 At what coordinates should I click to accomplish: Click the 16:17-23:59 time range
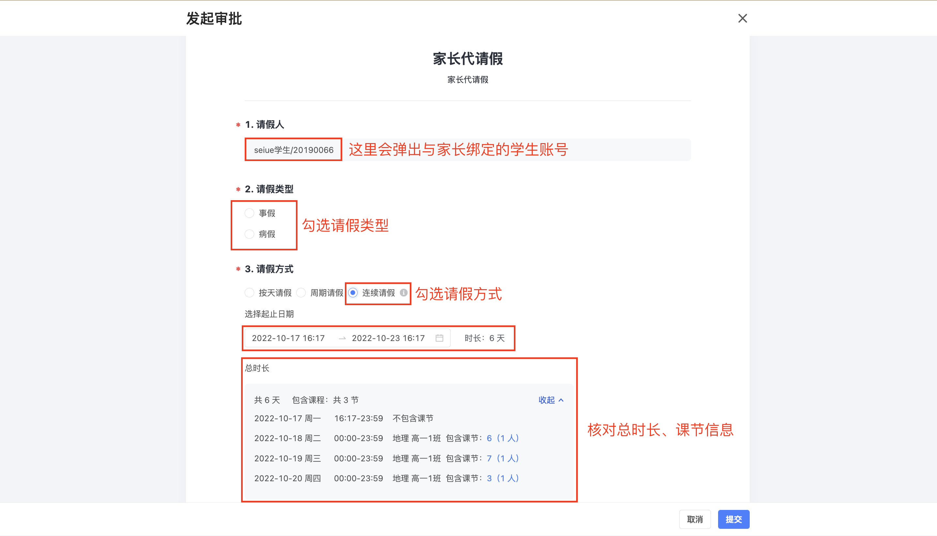358,418
